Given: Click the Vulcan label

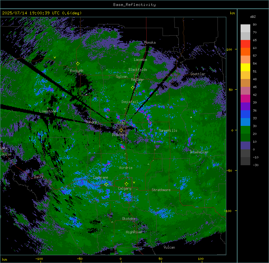Looking at the screenshot, I should click(169, 247).
